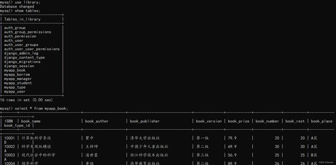Select the myapp_borrow entry

17,75
